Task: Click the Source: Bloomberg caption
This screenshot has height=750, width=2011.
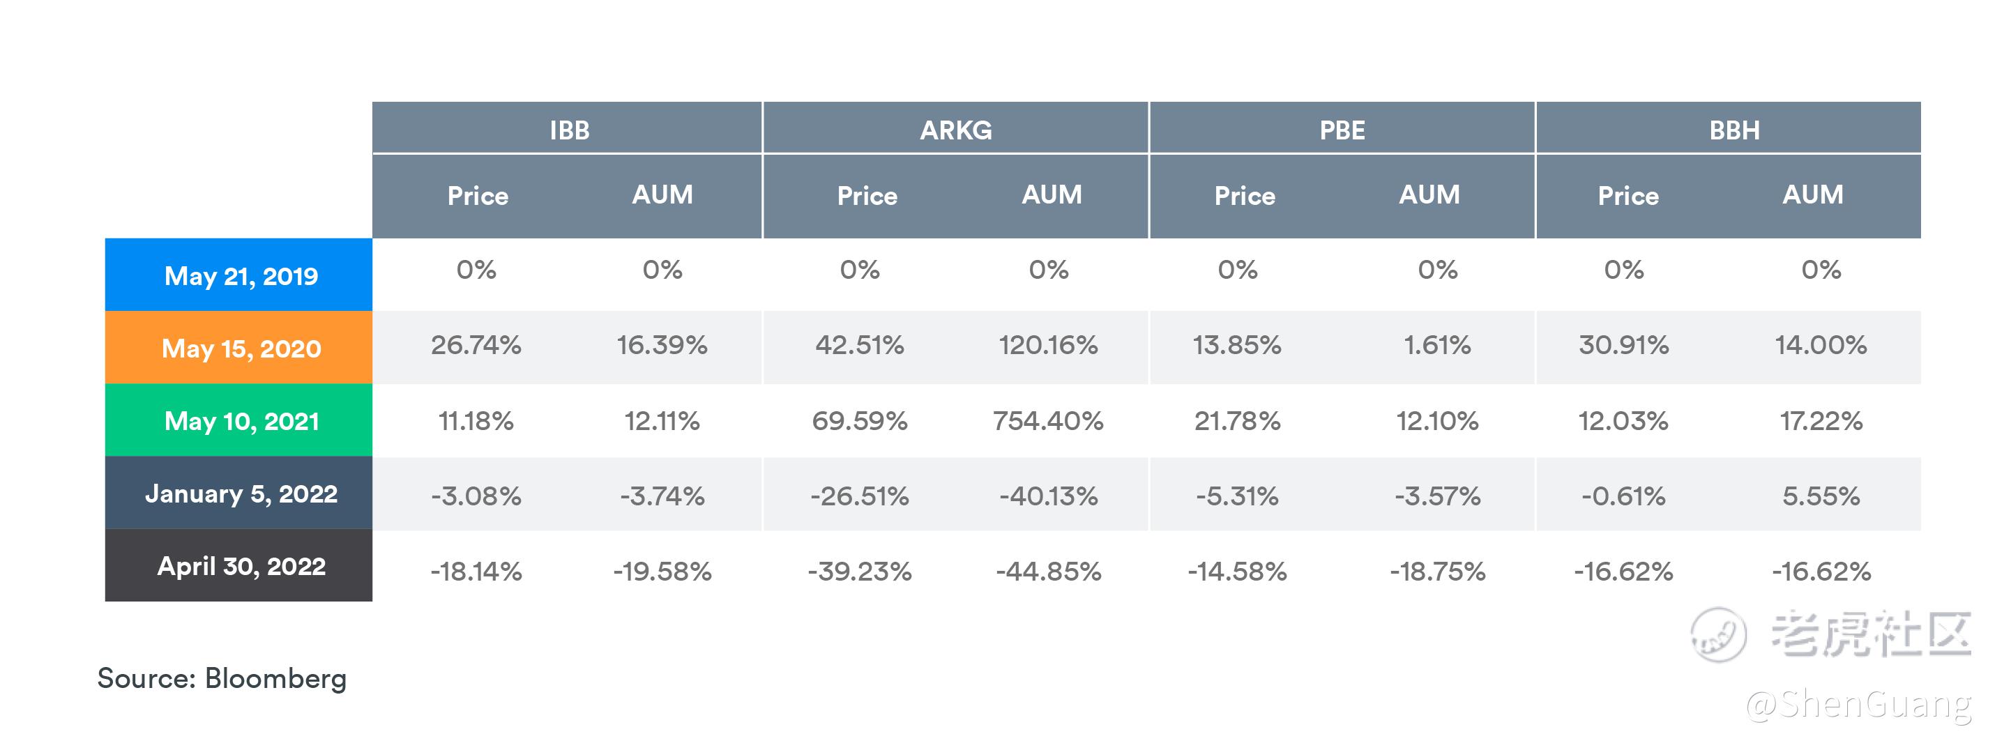Action: pyautogui.click(x=222, y=678)
